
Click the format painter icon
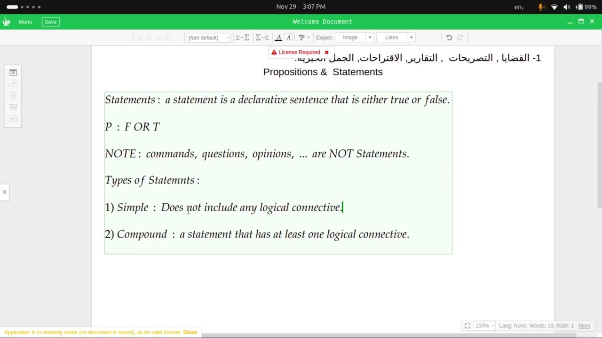tap(301, 38)
